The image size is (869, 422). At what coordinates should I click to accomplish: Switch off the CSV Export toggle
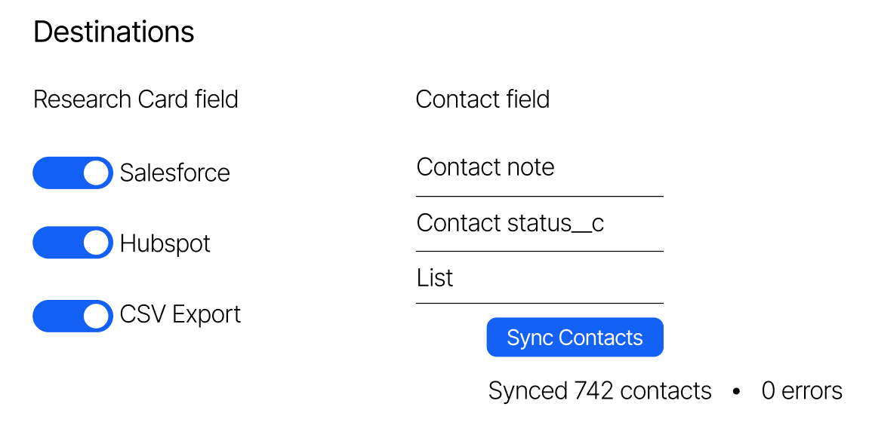[72, 316]
